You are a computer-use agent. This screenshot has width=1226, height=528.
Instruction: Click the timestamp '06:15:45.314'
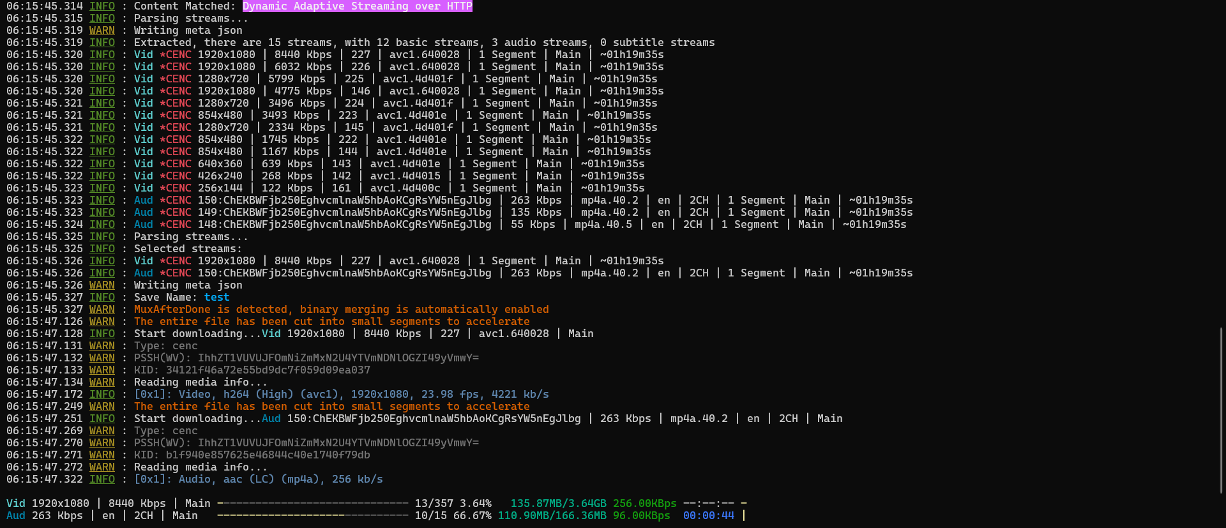click(x=45, y=6)
